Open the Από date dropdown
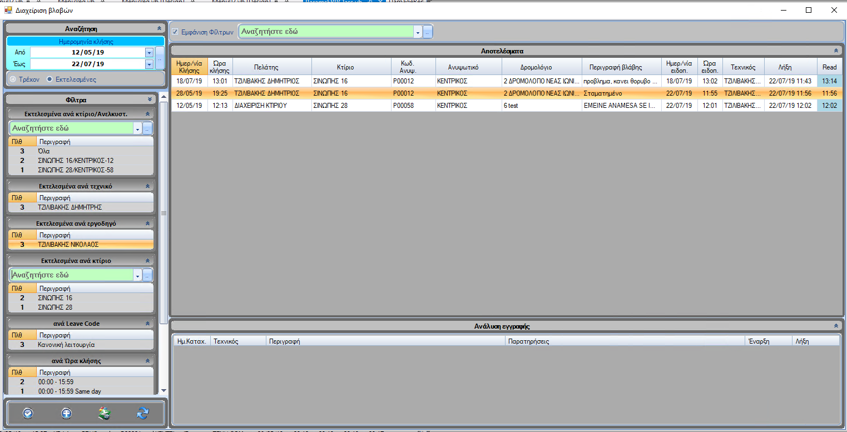 (149, 52)
